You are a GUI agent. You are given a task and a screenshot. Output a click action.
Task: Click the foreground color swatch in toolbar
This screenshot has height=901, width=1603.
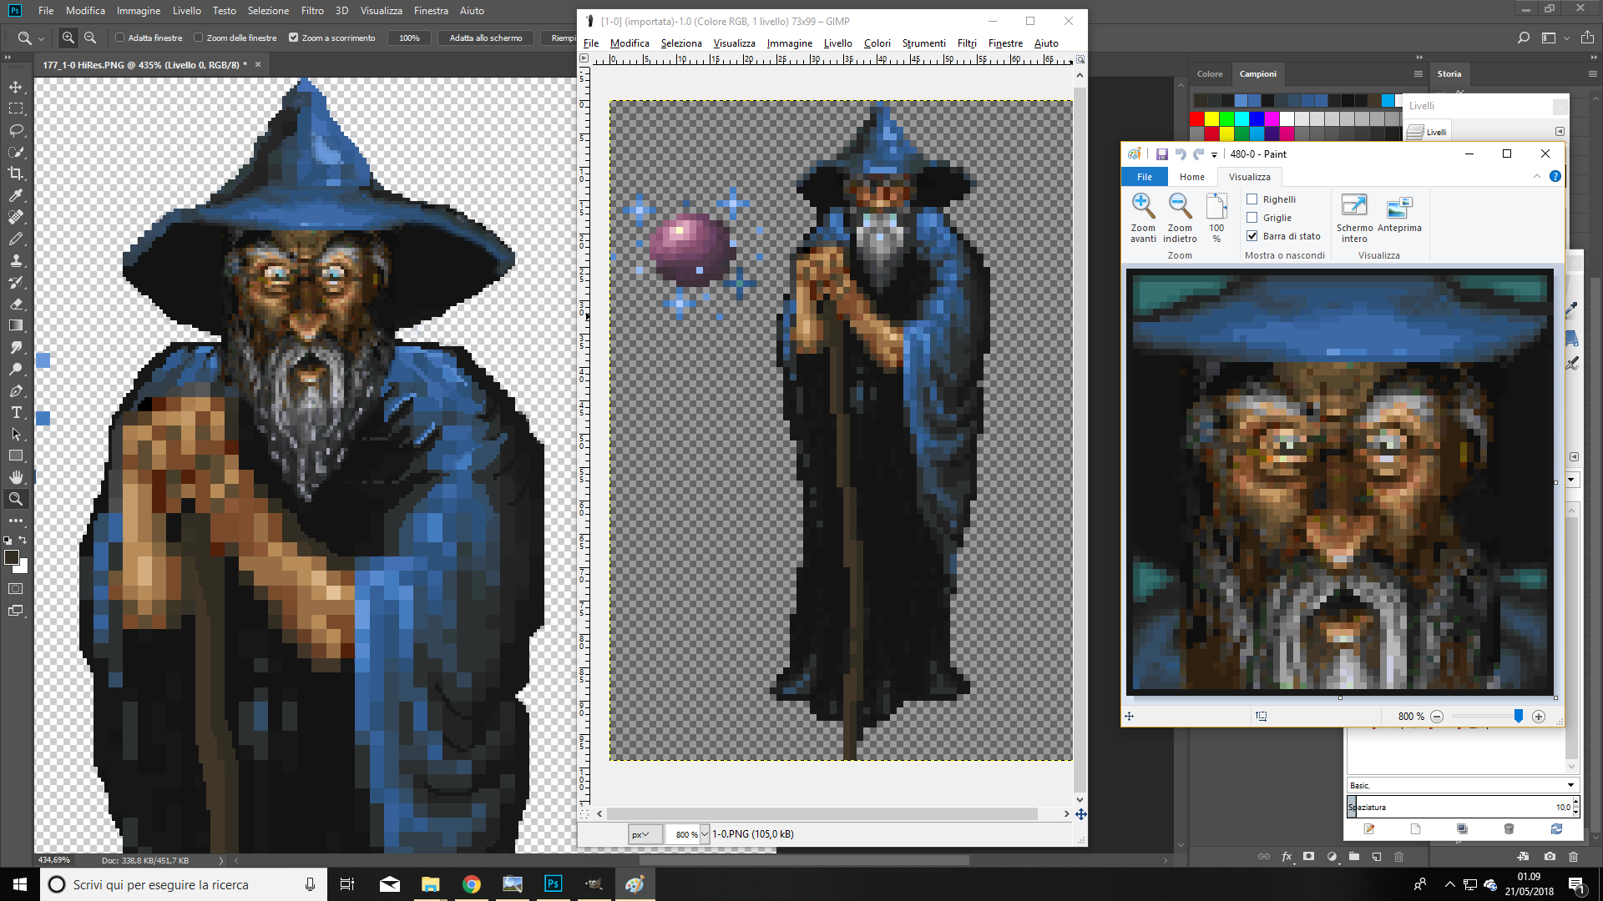point(12,558)
